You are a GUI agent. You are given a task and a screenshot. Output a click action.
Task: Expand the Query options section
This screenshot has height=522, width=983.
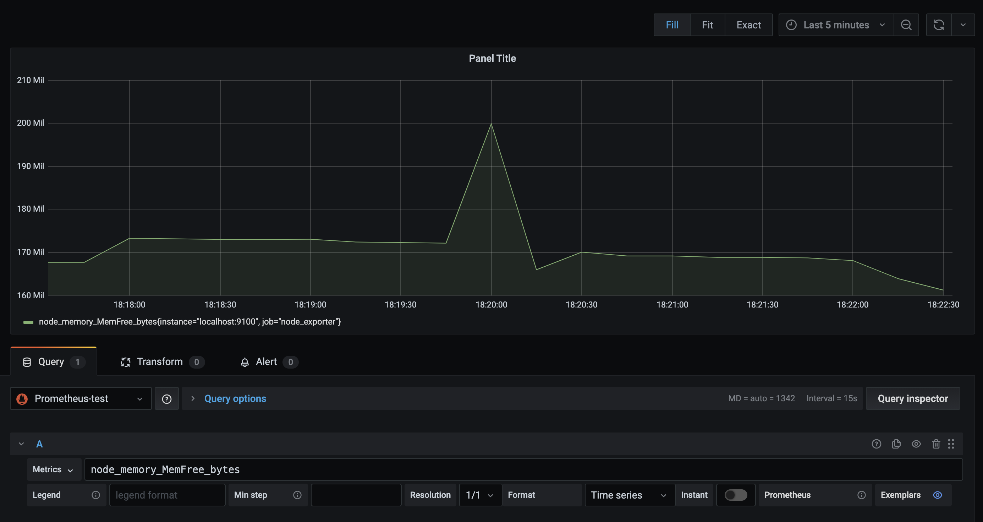(x=235, y=399)
